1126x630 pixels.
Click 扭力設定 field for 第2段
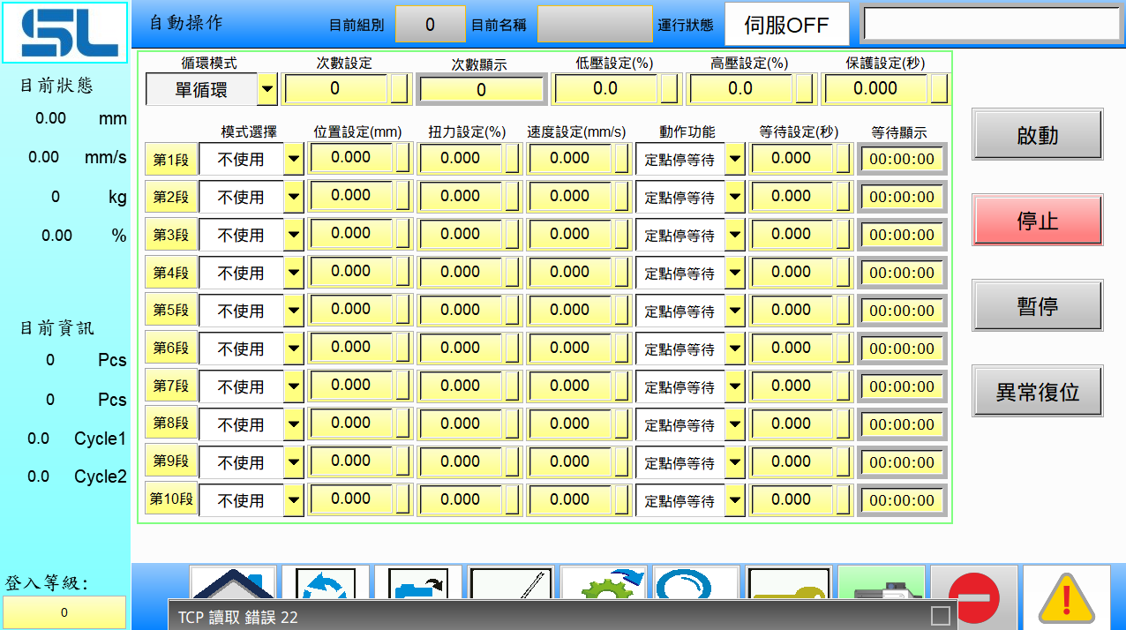coord(461,196)
